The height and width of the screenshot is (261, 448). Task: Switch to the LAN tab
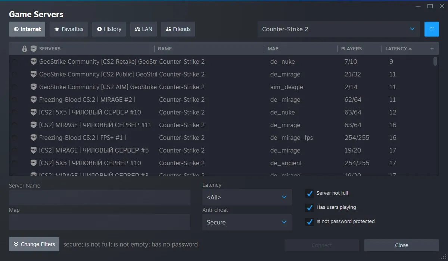[x=143, y=29]
